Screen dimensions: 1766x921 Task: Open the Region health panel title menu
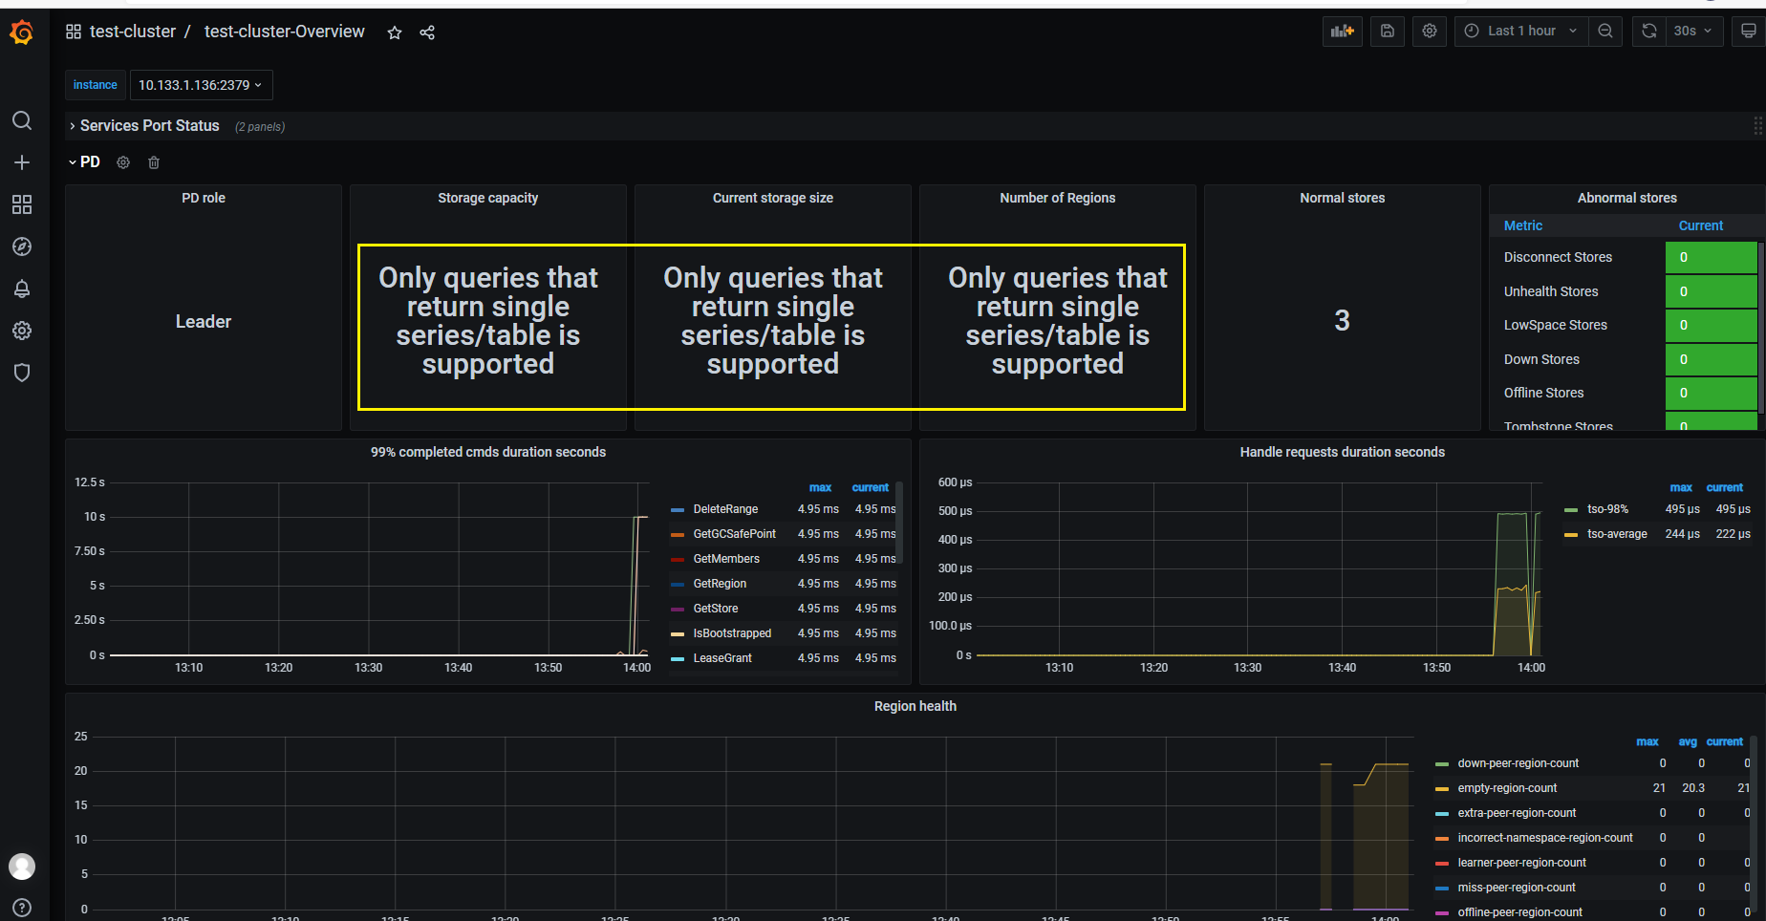coord(915,706)
